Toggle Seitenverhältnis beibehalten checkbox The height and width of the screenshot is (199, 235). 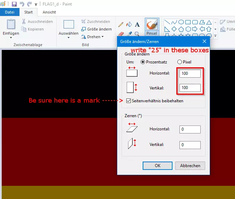pos(128,101)
